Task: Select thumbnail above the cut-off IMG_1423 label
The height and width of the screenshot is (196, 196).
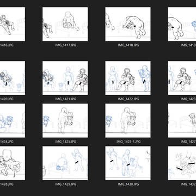Action: pyautogui.click(x=182, y=78)
